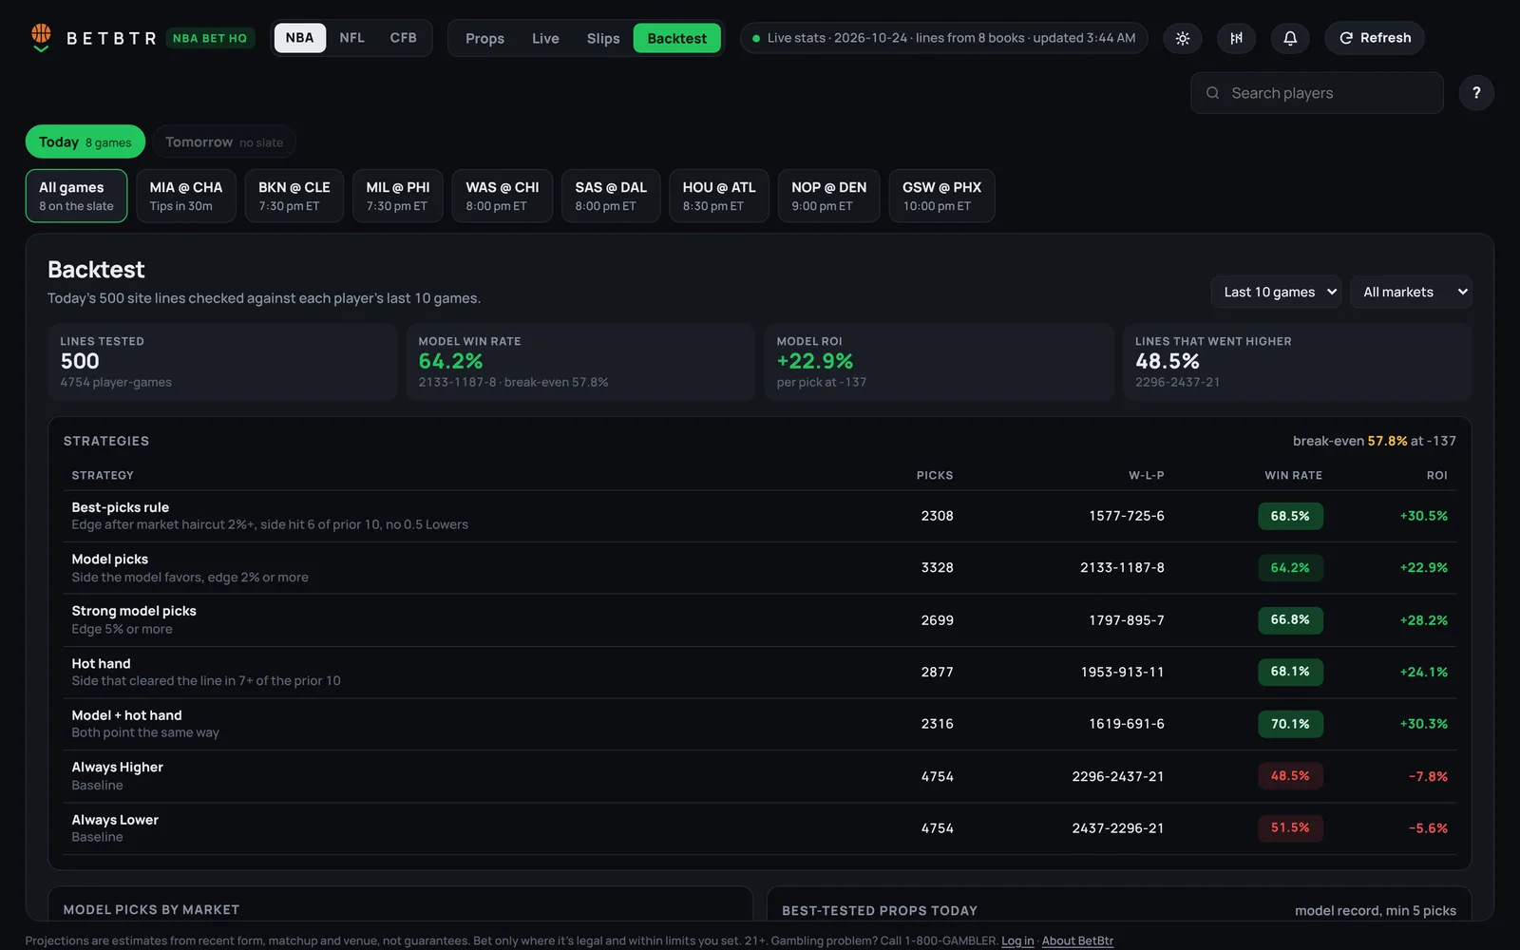1520x950 pixels.
Task: Click the help question mark button
Action: (x=1476, y=93)
